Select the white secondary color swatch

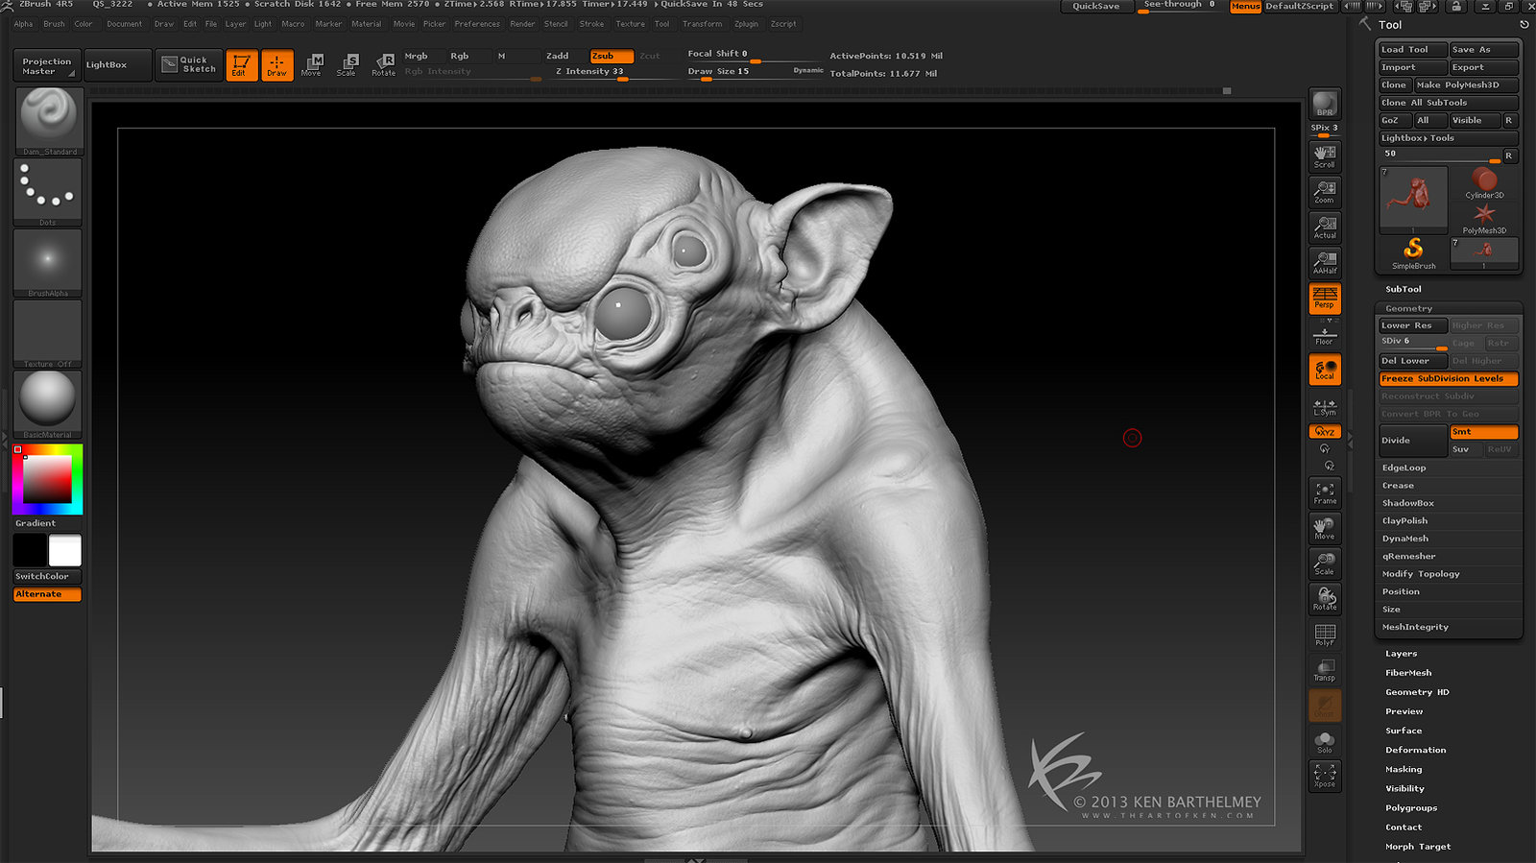[x=65, y=550]
